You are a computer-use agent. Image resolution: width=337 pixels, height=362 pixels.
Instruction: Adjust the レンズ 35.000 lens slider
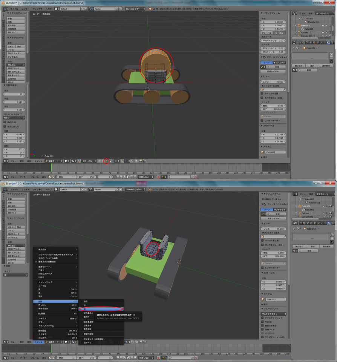(273, 82)
